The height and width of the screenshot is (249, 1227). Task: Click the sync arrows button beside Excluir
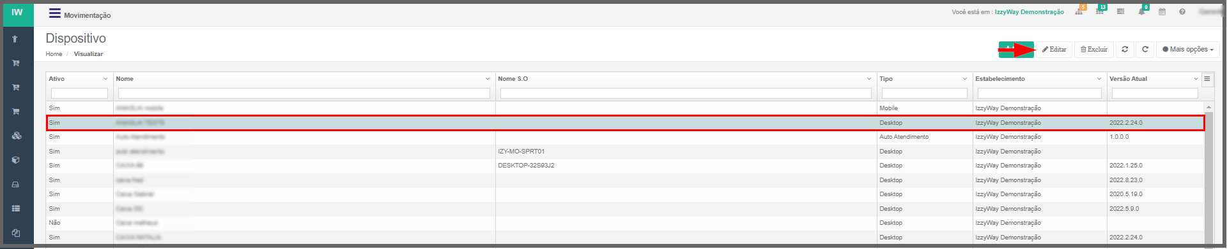point(1125,49)
